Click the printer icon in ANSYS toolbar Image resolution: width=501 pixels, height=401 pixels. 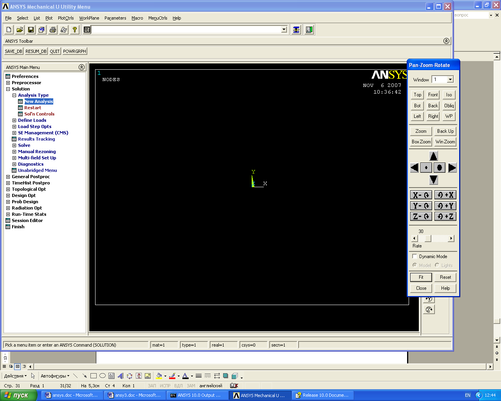point(53,30)
